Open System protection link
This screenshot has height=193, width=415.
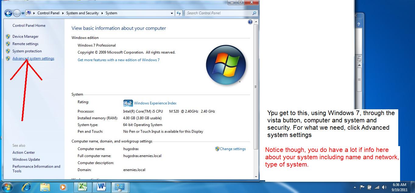pos(27,51)
